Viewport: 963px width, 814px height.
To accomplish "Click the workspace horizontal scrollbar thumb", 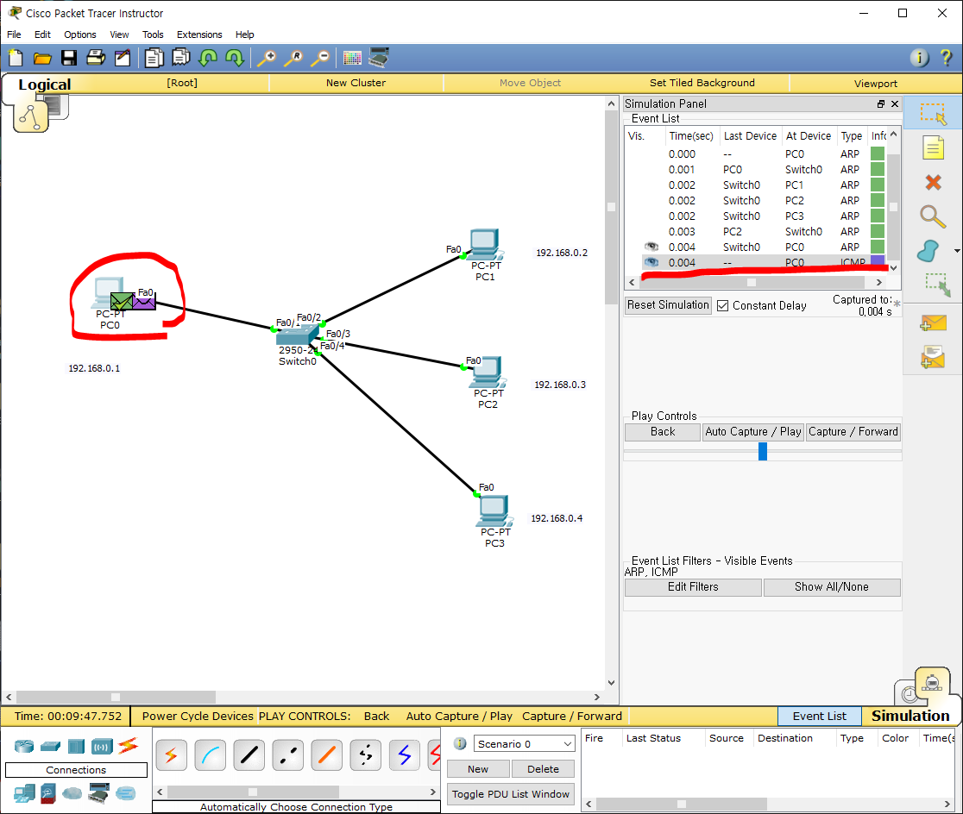I will pos(116,697).
